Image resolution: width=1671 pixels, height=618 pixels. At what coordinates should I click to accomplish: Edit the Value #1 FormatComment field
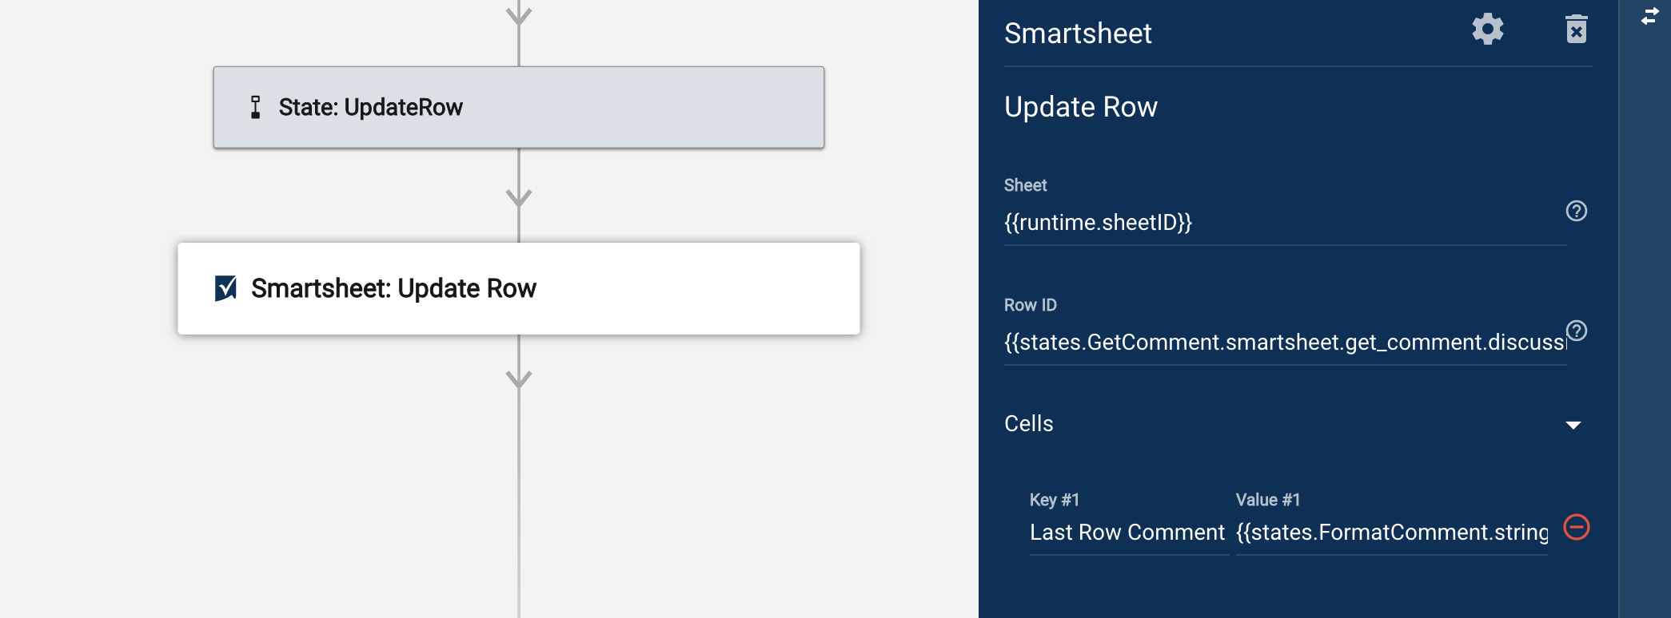[1391, 533]
